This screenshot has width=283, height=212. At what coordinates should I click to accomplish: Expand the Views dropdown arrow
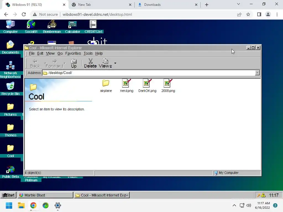point(115,63)
